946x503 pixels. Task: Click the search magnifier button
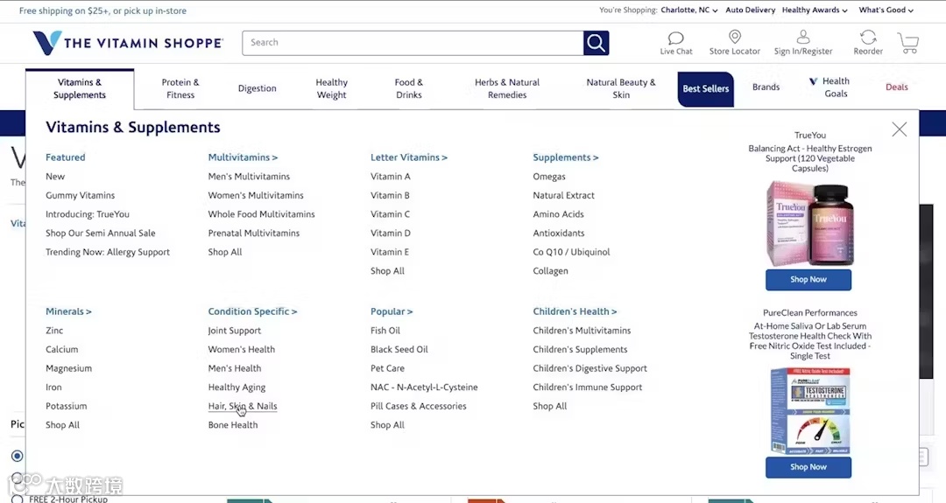(x=597, y=43)
